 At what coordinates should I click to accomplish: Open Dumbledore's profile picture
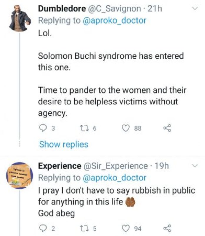point(20,19)
